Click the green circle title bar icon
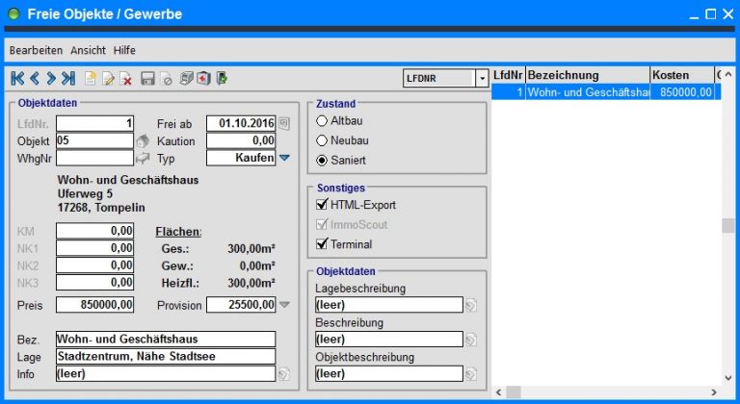This screenshot has height=404, width=740. 13,14
